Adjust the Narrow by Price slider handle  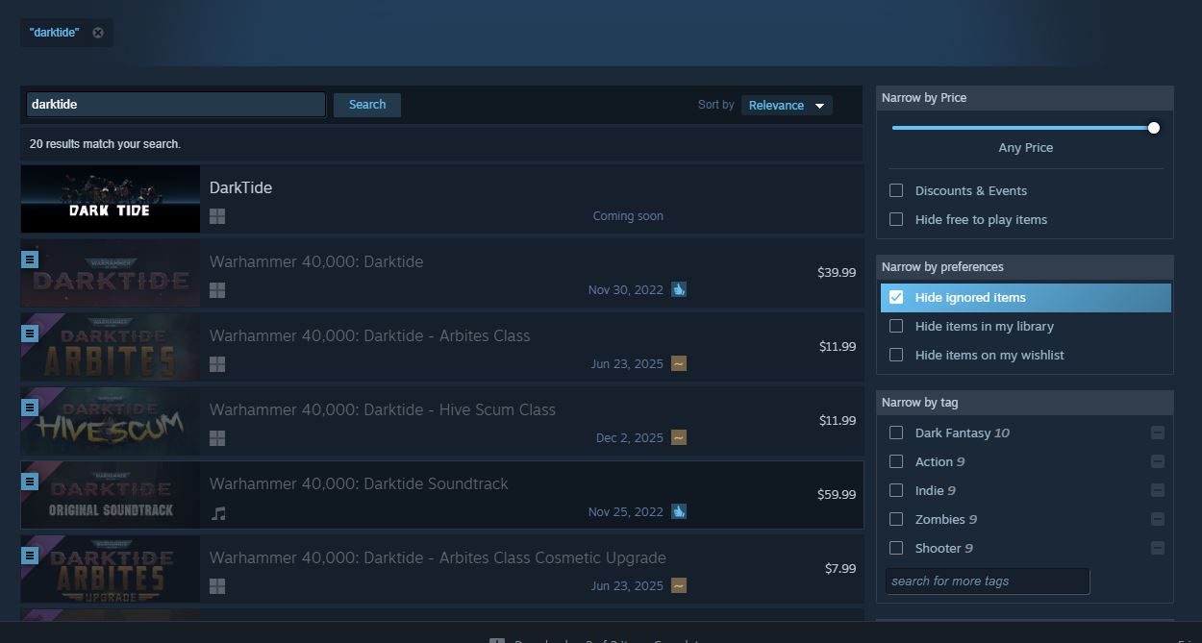[x=1153, y=128]
